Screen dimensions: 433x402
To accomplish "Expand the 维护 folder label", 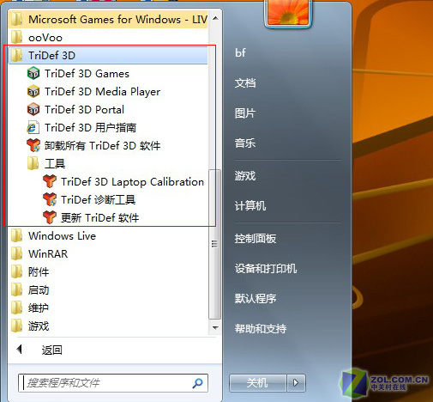I will (x=39, y=308).
